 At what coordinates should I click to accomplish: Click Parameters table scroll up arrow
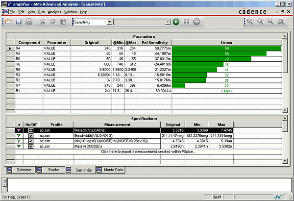click(285, 36)
